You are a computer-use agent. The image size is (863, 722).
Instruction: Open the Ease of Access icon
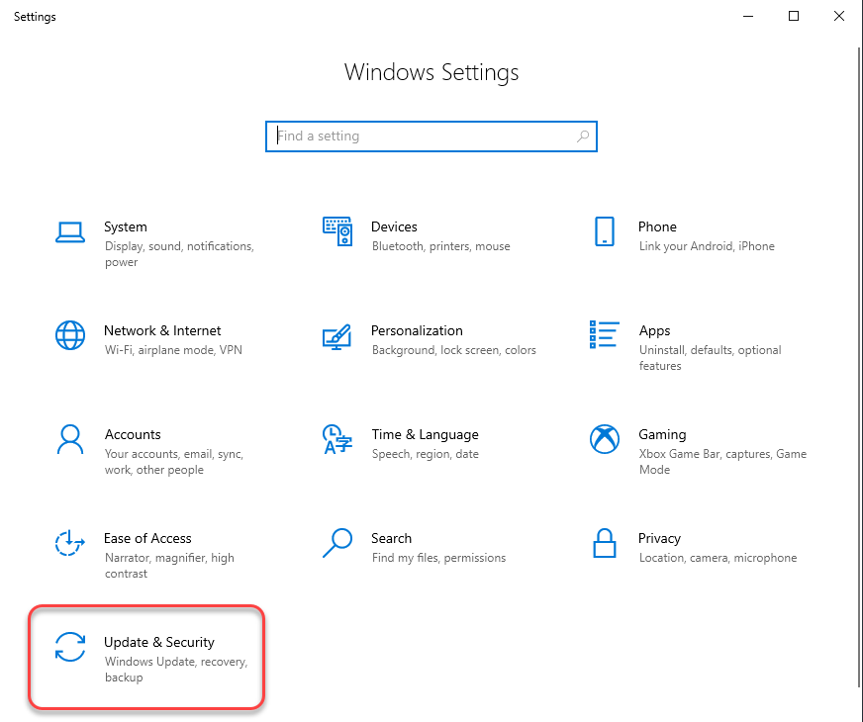click(70, 543)
